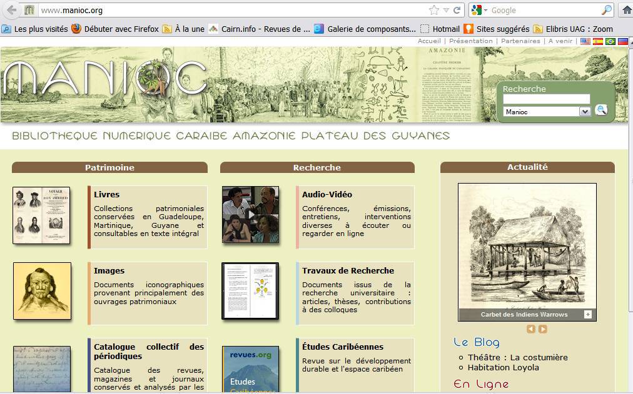Open the Audio-Vidéo section link
Viewport: 633px width, 394px height.
click(x=327, y=194)
